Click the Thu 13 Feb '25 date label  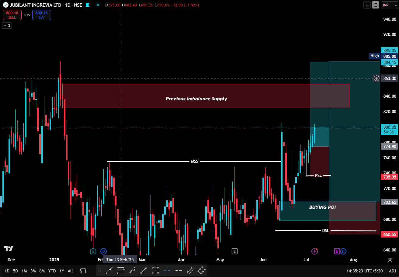coord(120,260)
